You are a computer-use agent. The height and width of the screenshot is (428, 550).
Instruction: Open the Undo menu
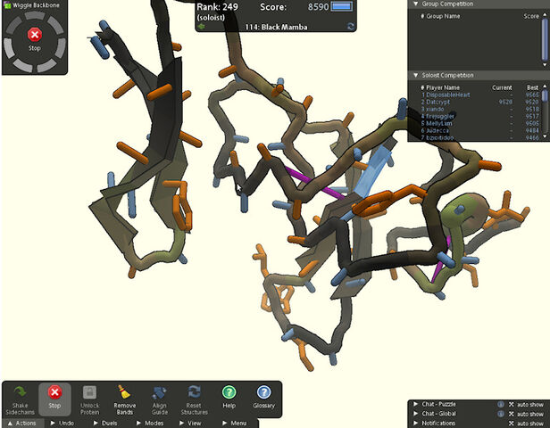tap(62, 424)
